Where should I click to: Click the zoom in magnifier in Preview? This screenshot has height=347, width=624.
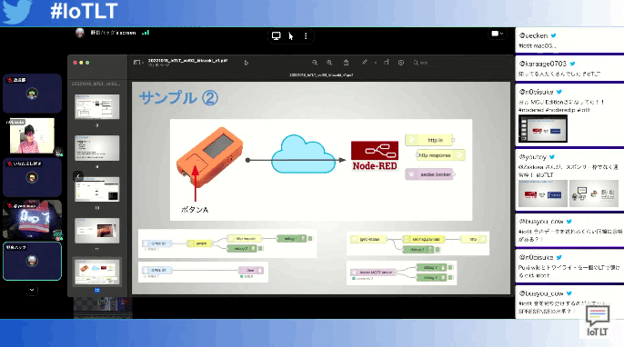click(329, 63)
